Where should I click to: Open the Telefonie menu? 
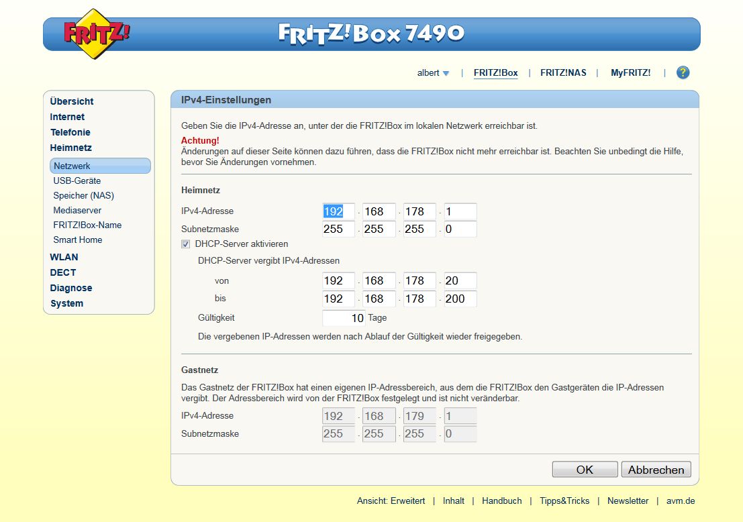point(70,132)
